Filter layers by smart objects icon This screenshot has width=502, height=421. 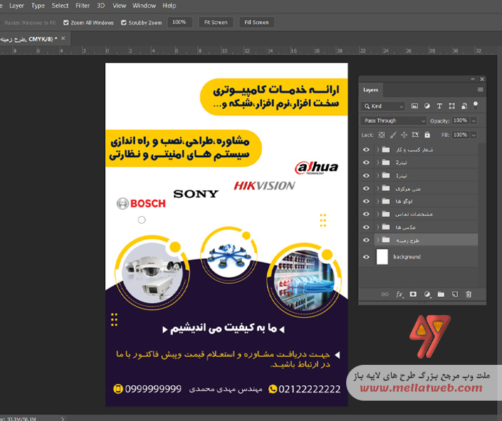(464, 106)
